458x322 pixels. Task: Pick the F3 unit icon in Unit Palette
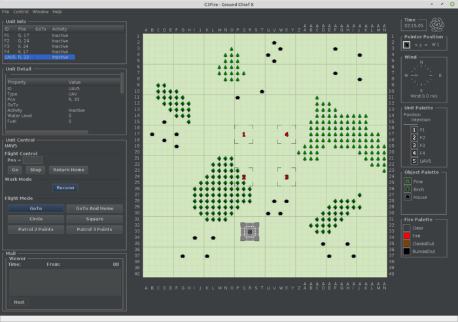tap(414, 145)
